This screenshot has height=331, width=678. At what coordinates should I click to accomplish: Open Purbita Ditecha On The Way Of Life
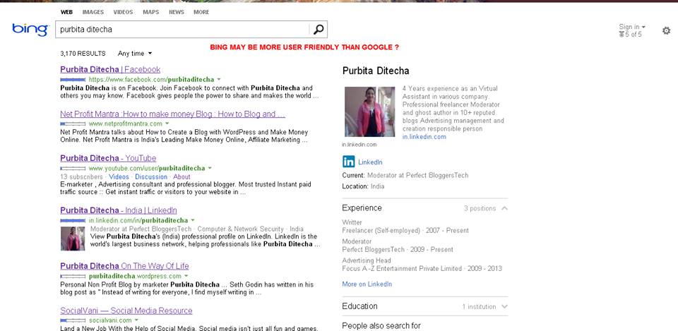click(124, 266)
